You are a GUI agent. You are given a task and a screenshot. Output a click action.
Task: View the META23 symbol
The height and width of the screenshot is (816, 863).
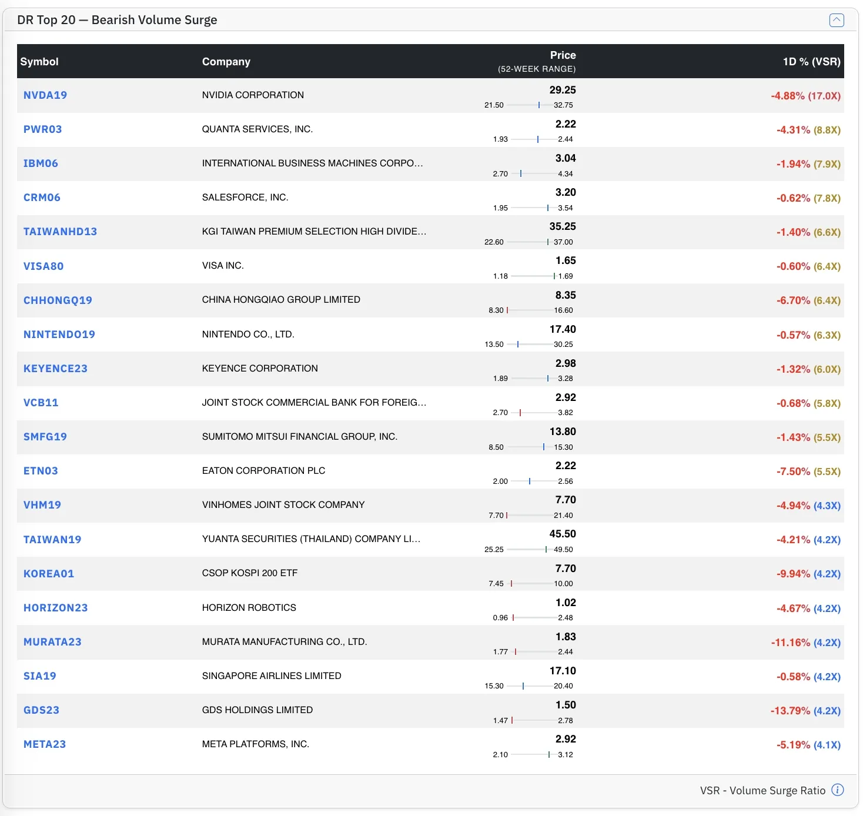point(45,744)
